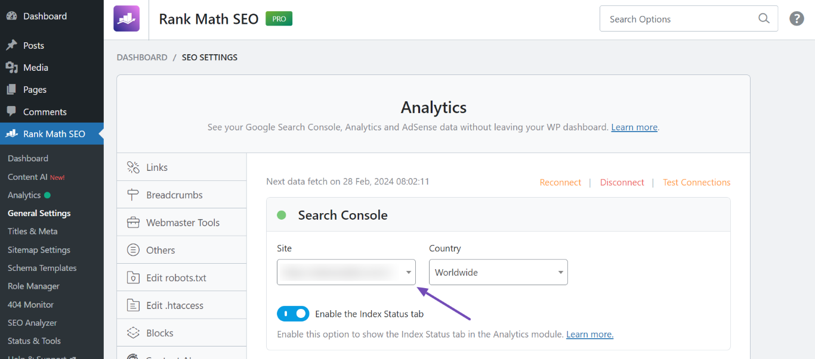This screenshot has height=359, width=815.
Task: Click the Test Connections link
Action: pyautogui.click(x=697, y=182)
